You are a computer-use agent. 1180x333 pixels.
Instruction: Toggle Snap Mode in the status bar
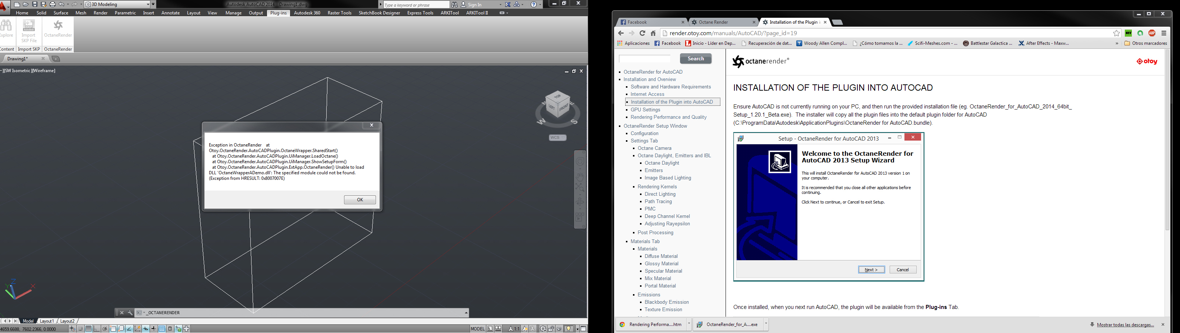pyautogui.click(x=81, y=329)
